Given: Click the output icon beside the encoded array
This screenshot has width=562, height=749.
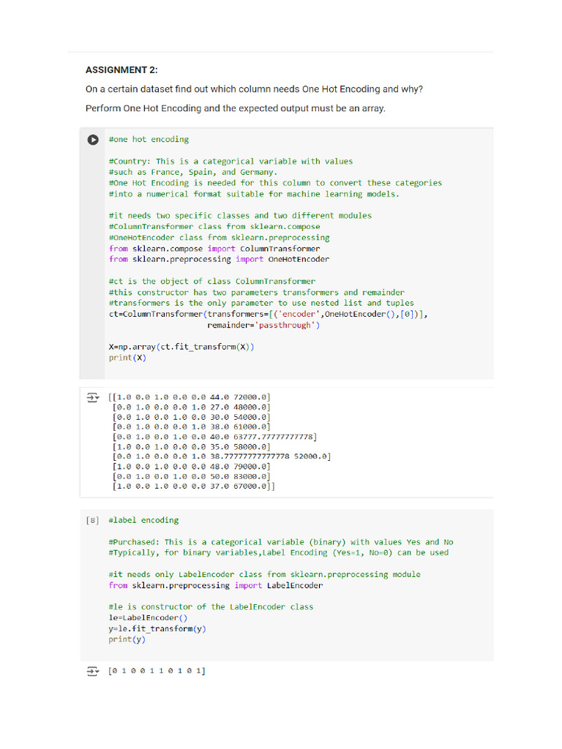Looking at the screenshot, I should 92,397.
